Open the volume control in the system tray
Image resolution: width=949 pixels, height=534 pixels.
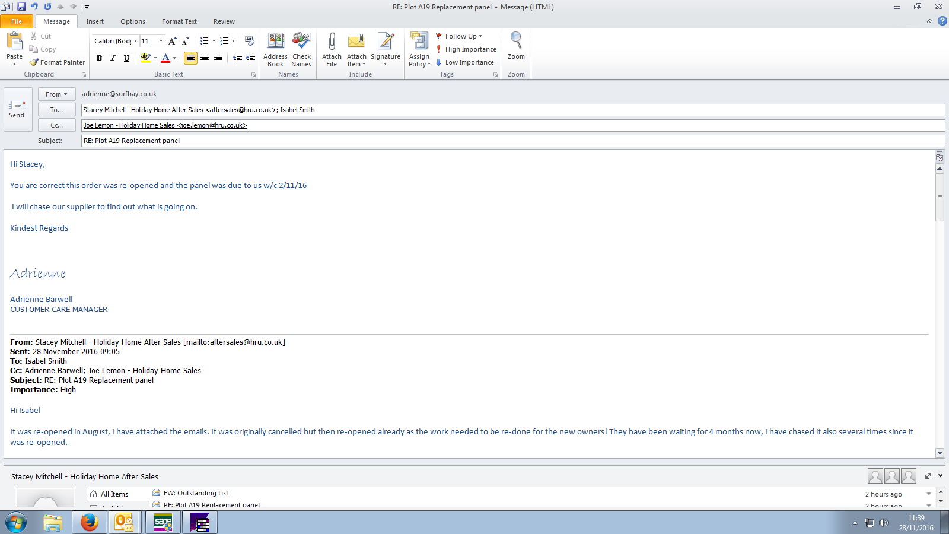pos(884,523)
